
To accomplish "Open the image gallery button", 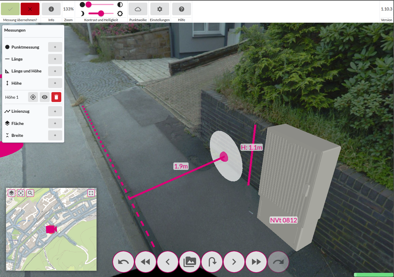I will click(190, 262).
